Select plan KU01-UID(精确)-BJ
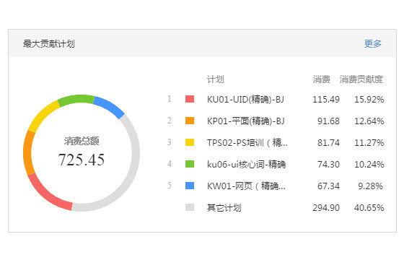Image resolution: width=404 pixels, height=260 pixels. (x=245, y=100)
